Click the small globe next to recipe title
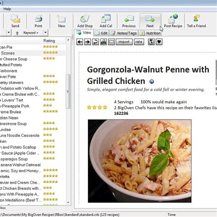The width and height of the screenshot is (217, 217). 152,81
